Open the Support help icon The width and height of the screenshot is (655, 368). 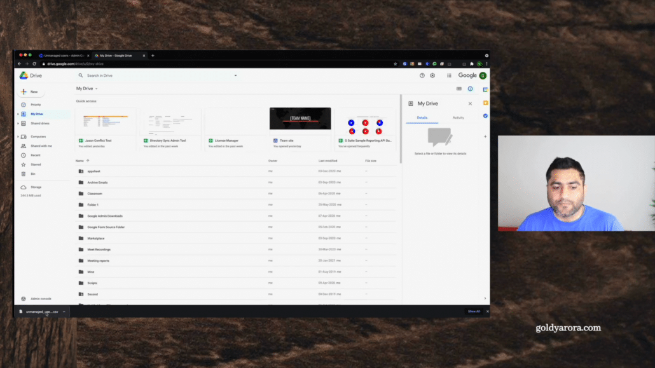click(x=422, y=76)
